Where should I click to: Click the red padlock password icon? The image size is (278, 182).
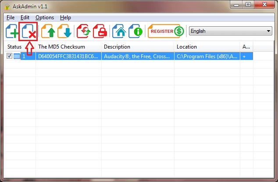pyautogui.click(x=100, y=32)
